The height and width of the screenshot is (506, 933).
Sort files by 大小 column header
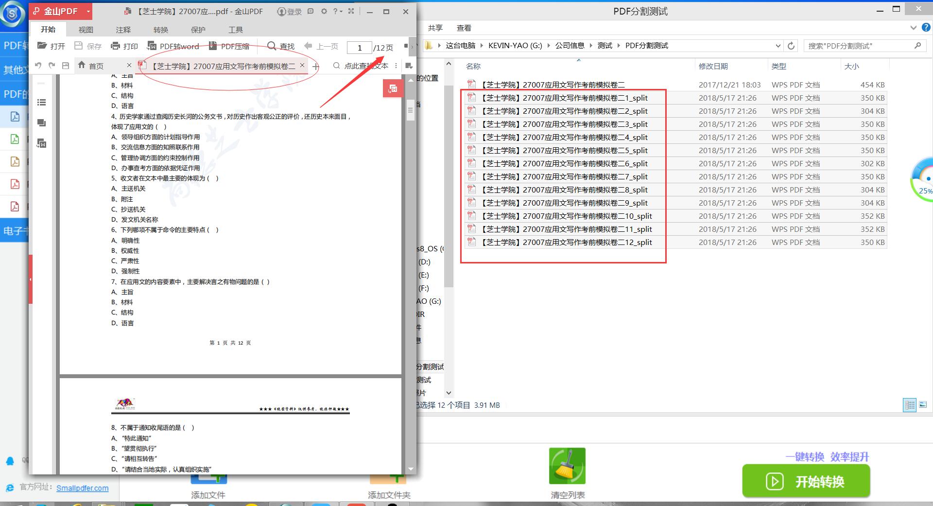(x=851, y=66)
